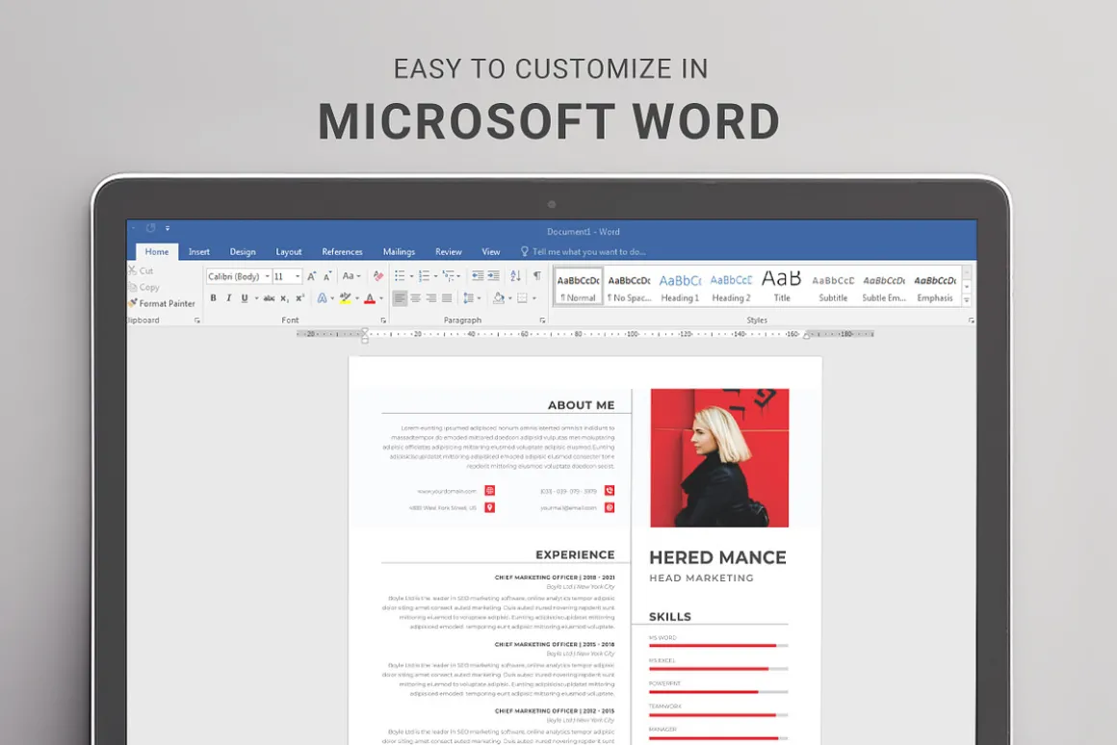Open highlight color dropdown arrow
This screenshot has height=745, width=1117.
click(x=357, y=298)
